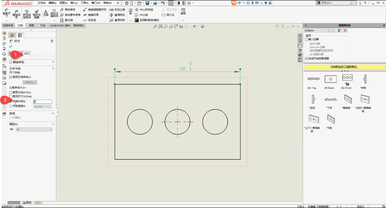The image size is (386, 208).
Task: Clear the View Palette with red X
Action: point(345,31)
